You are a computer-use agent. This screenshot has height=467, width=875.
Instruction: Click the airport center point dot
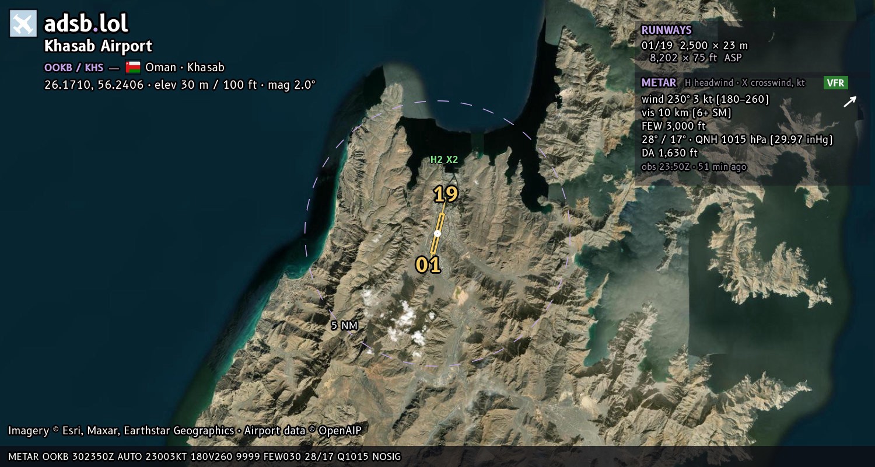437,233
